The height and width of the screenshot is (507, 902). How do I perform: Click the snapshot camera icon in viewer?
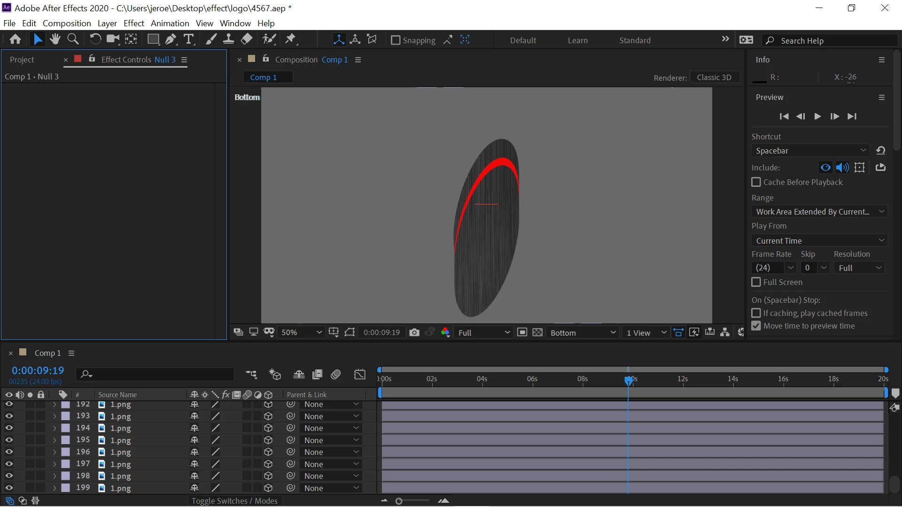[414, 332]
